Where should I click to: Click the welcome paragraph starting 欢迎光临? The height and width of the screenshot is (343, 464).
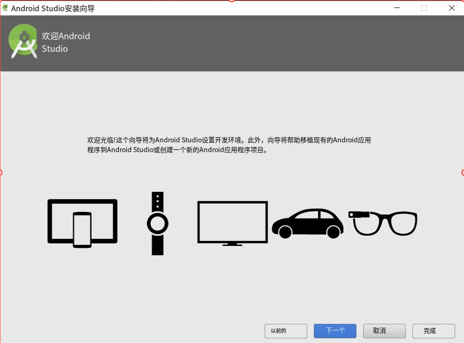pyautogui.click(x=229, y=145)
